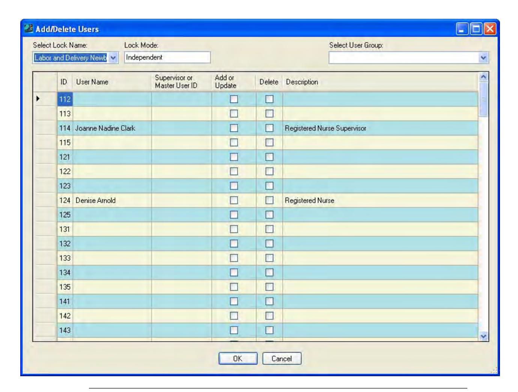The image size is (518, 392).
Task: Tick Delete checkbox for ID 121
Action: coord(269,157)
